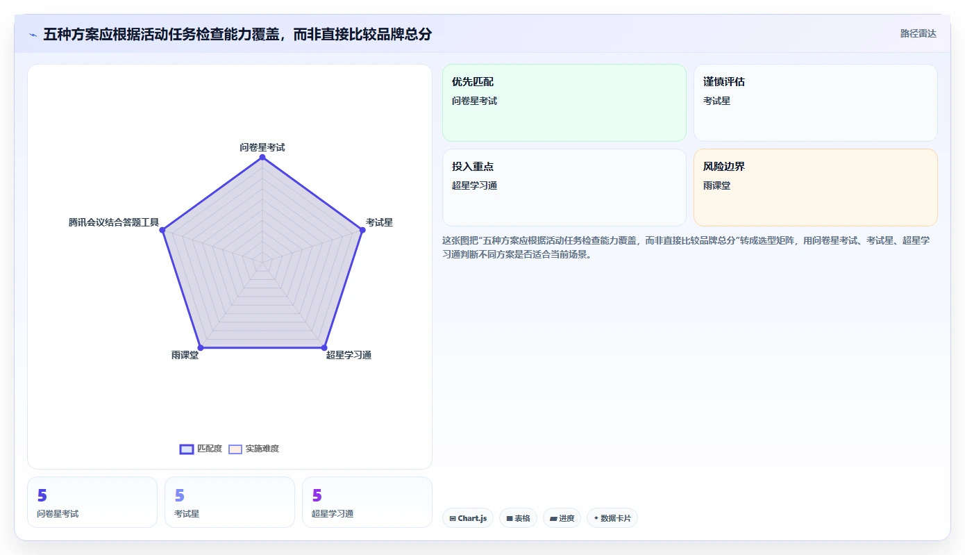Click 考试星 text in 谨慎评估 card
This screenshot has height=555, width=965.
click(716, 101)
